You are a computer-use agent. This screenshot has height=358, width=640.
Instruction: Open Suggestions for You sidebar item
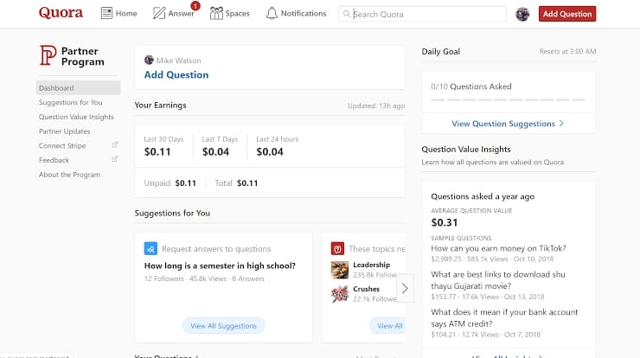71,102
